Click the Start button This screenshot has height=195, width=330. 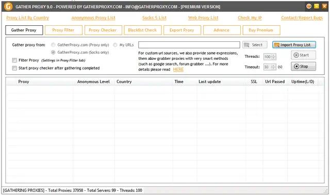click(x=303, y=55)
